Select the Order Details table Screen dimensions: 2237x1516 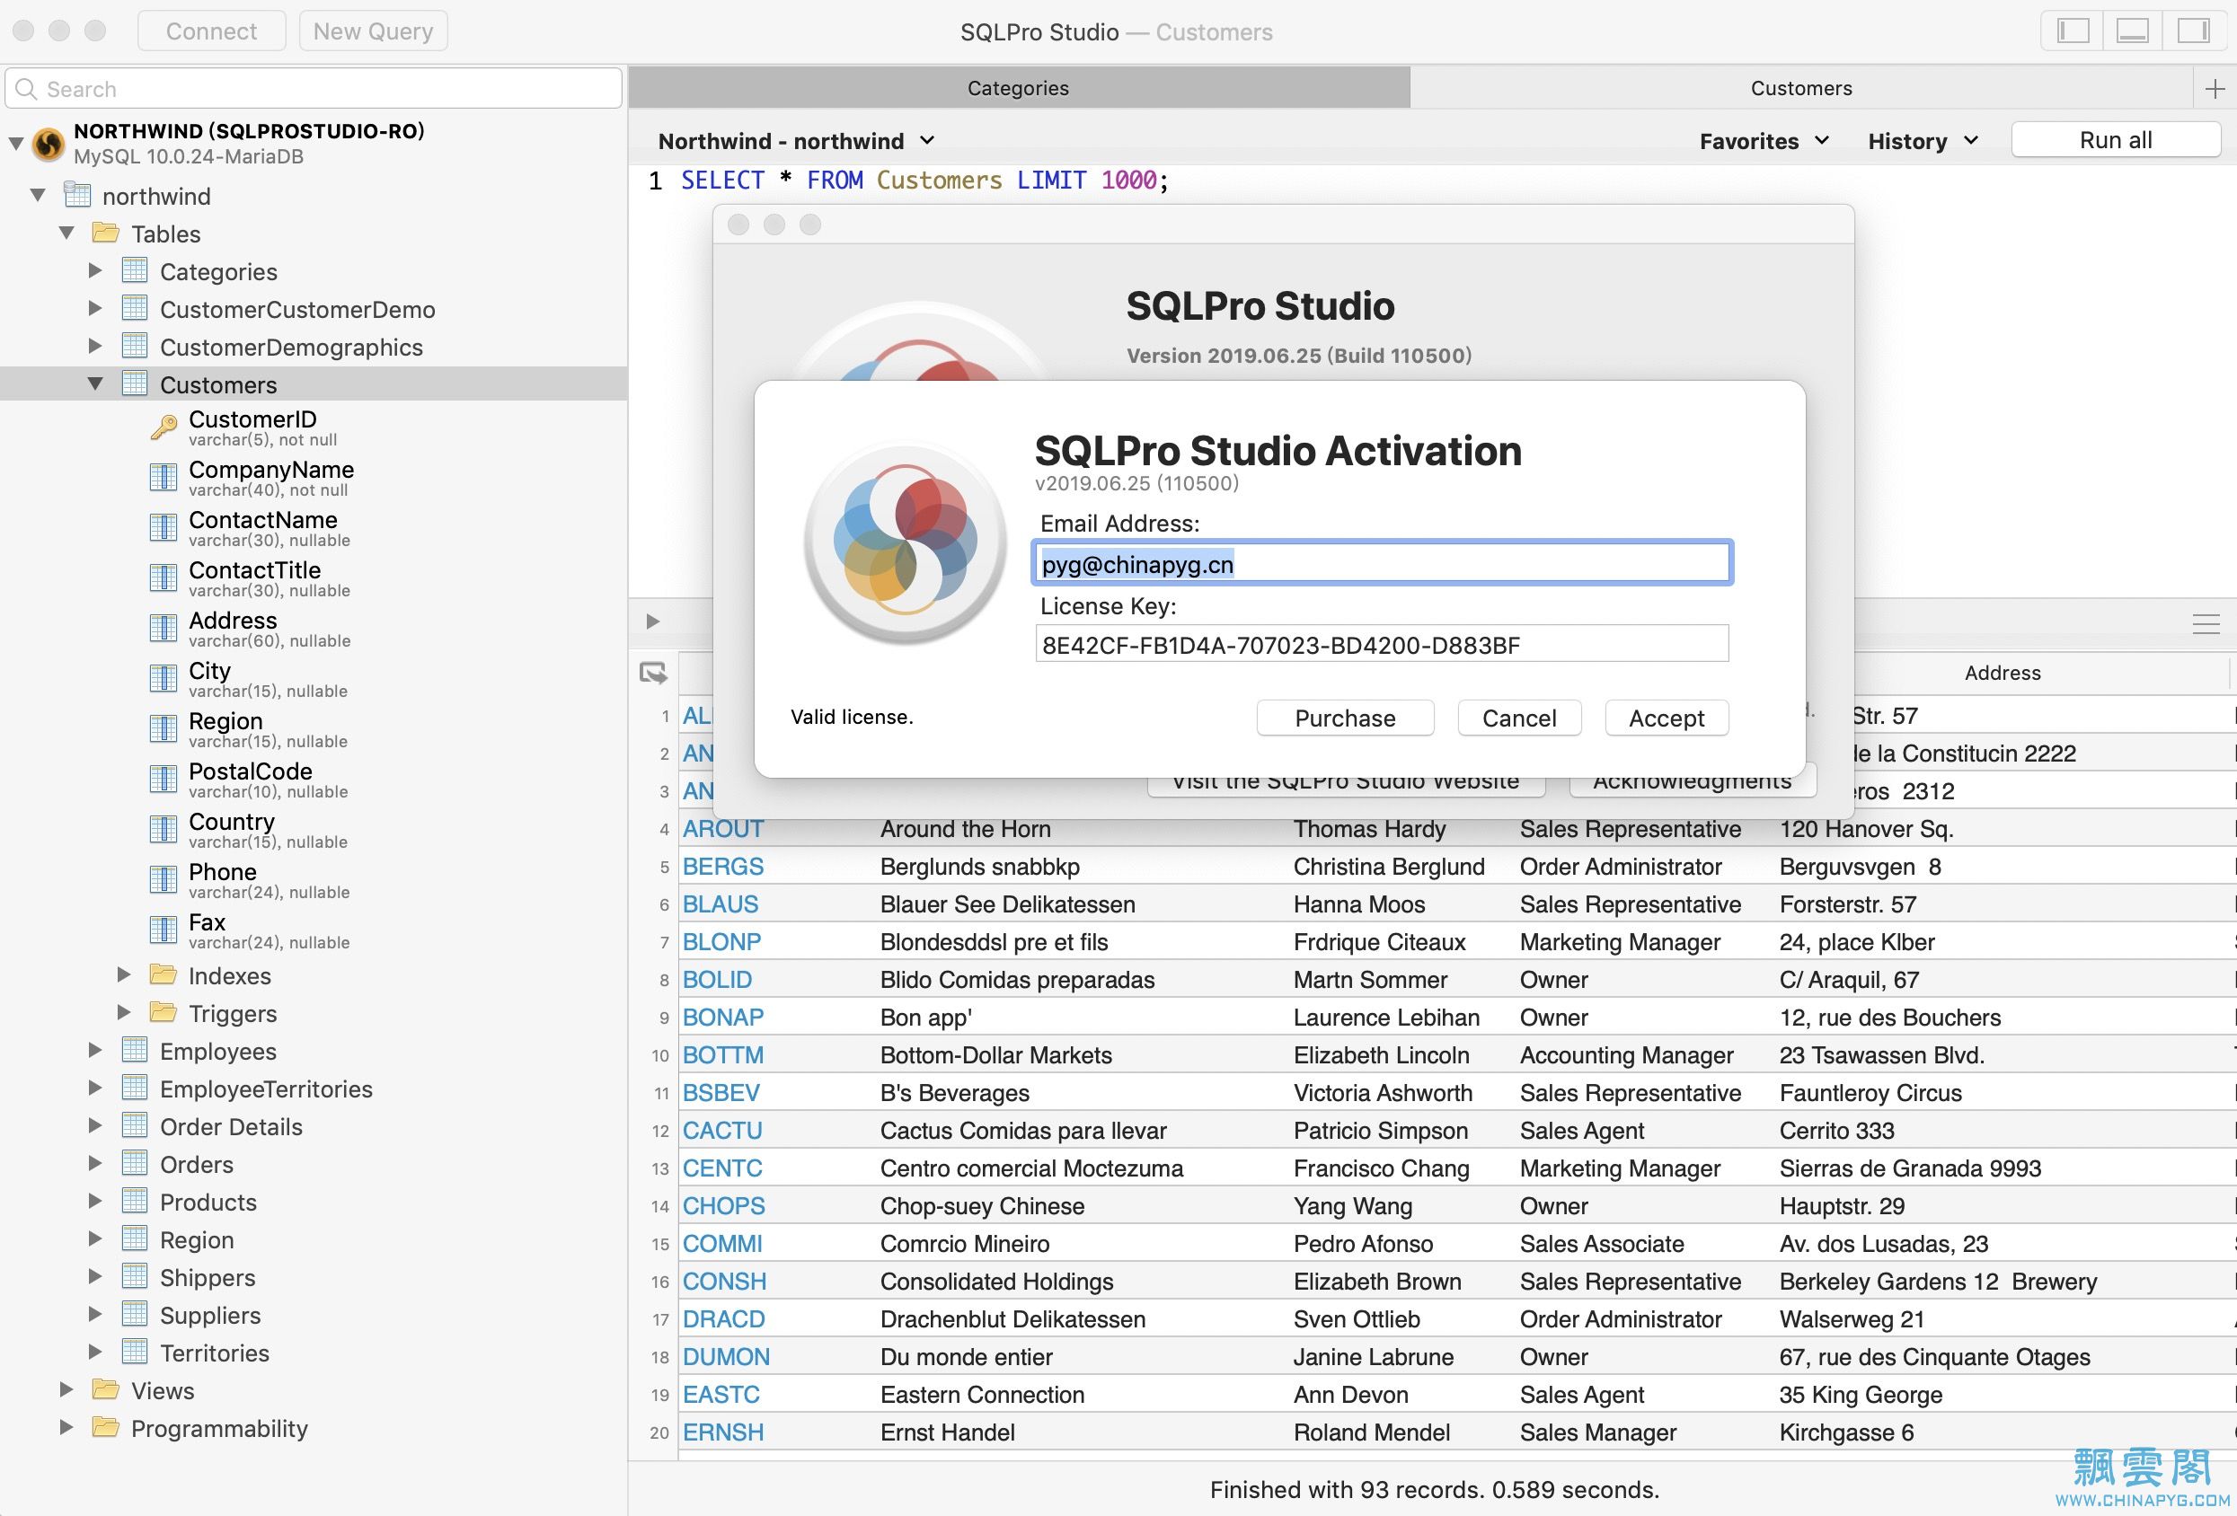(x=231, y=1126)
